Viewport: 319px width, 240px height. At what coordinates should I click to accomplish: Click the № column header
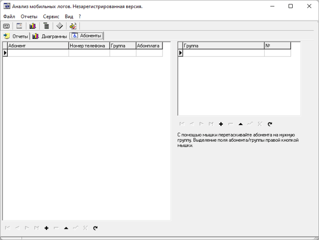pos(277,46)
